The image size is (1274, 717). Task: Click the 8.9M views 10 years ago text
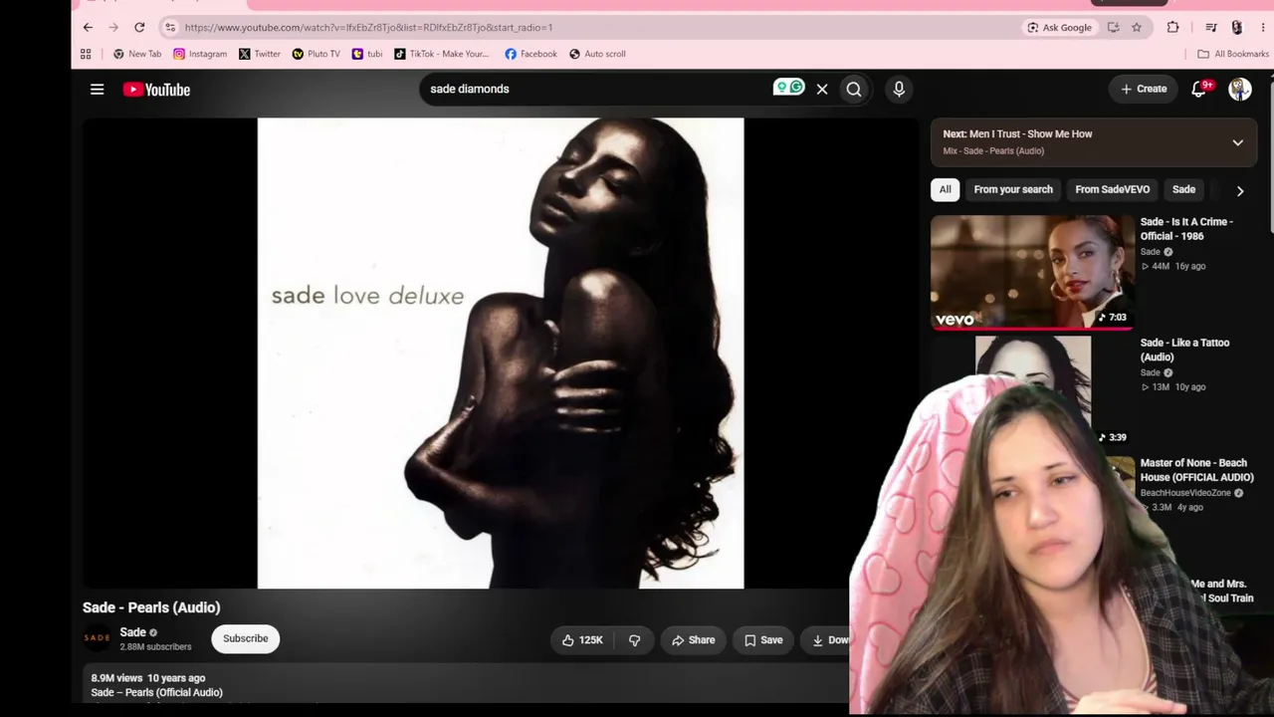pyautogui.click(x=148, y=678)
